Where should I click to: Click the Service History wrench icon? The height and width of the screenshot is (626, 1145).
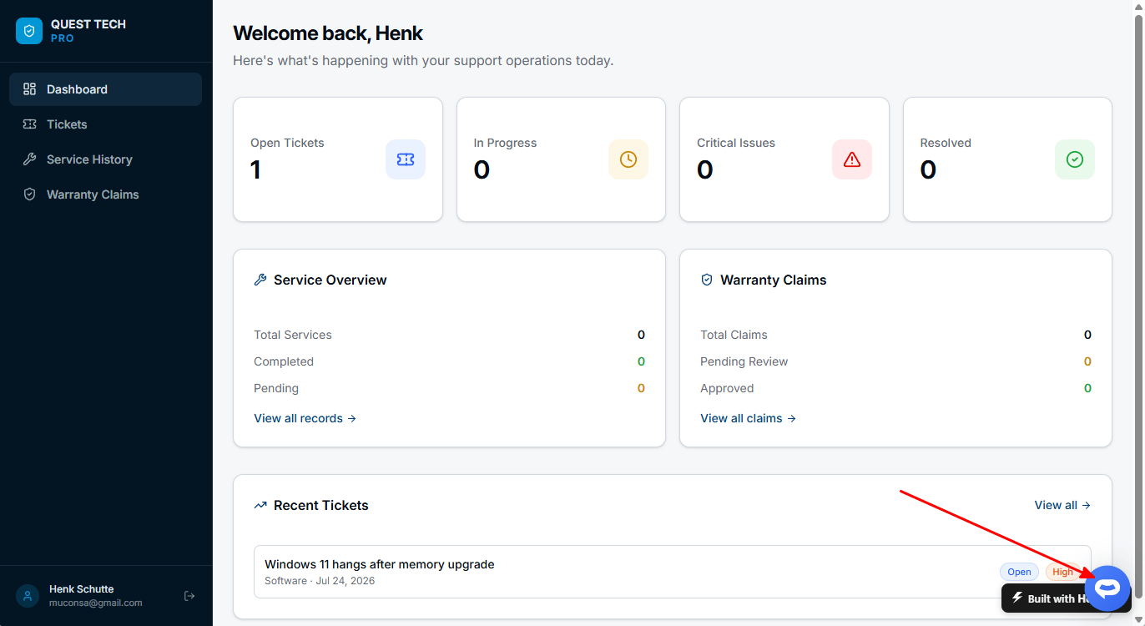pos(30,159)
